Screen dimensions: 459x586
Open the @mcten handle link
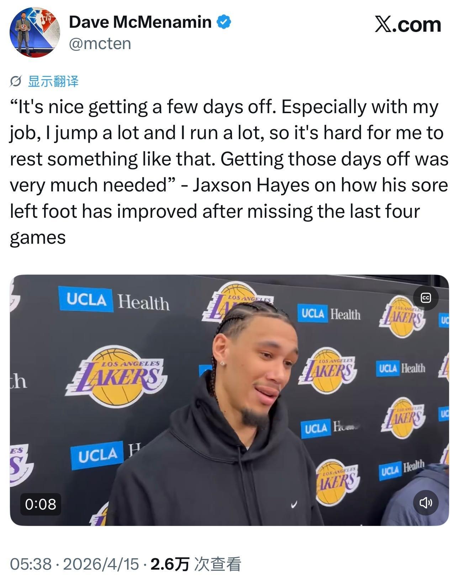[100, 44]
